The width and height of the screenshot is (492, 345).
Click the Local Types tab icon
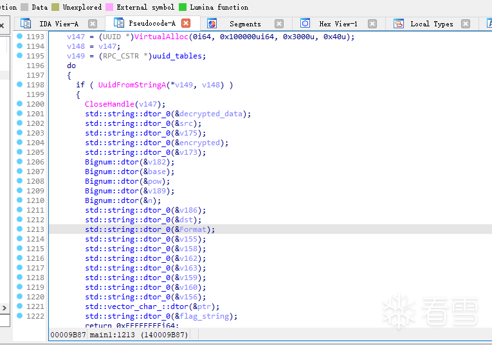point(399,24)
